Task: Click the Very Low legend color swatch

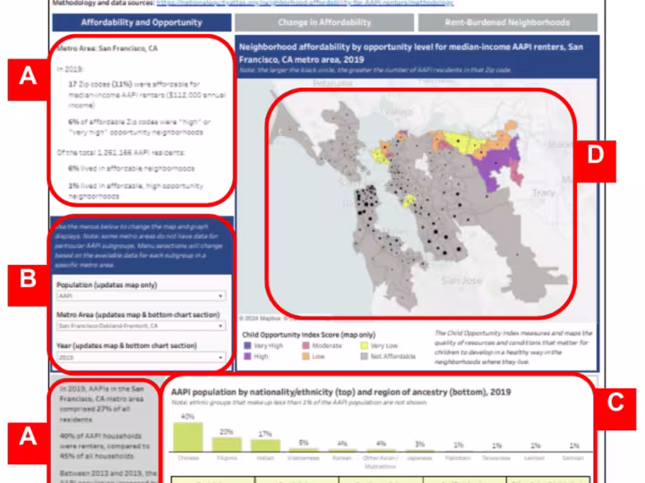Action: tap(364, 346)
